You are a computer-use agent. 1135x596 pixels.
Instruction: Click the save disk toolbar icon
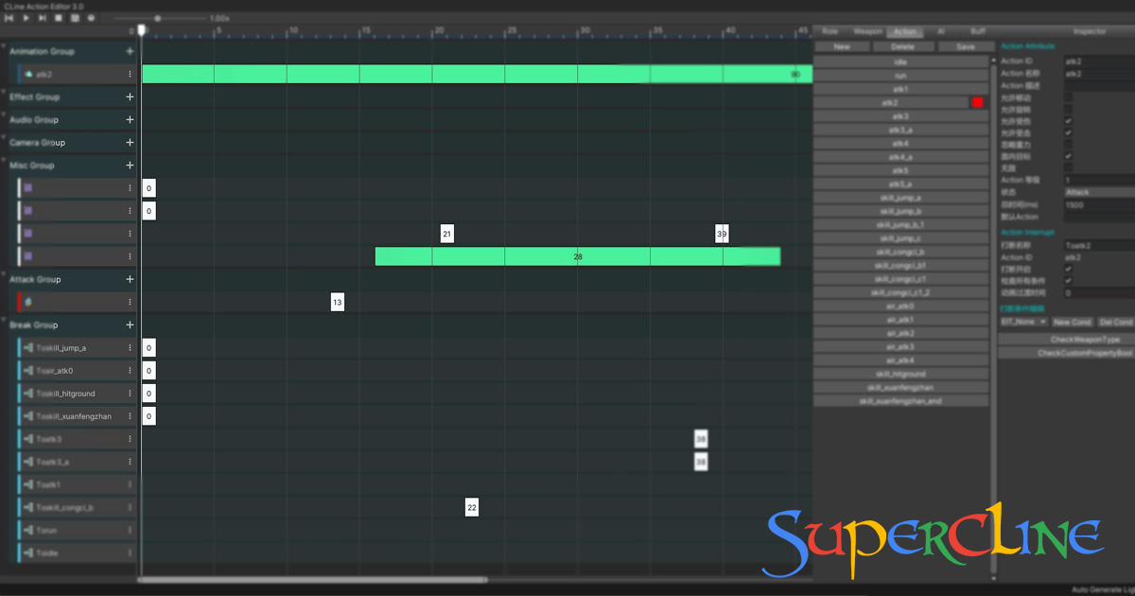point(75,18)
